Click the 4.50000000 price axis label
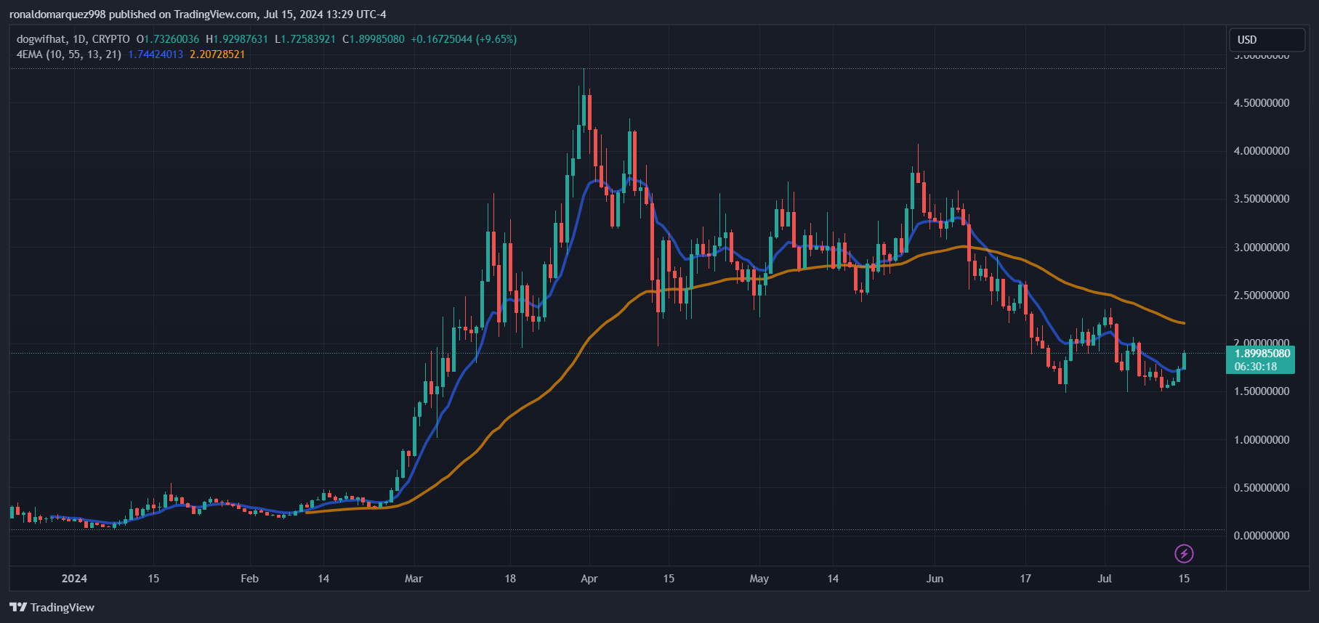 pyautogui.click(x=1262, y=103)
